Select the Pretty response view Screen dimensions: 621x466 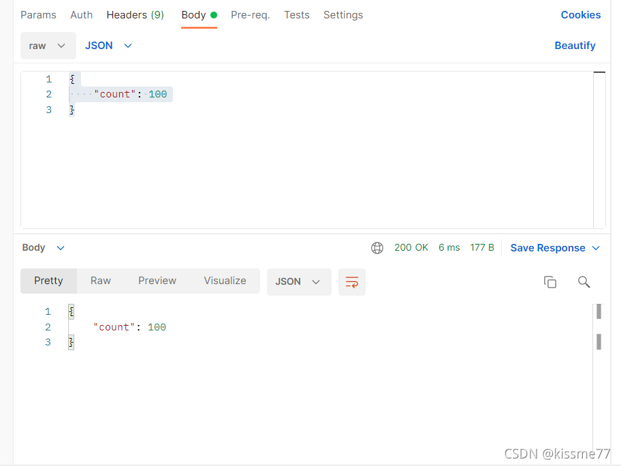point(48,281)
